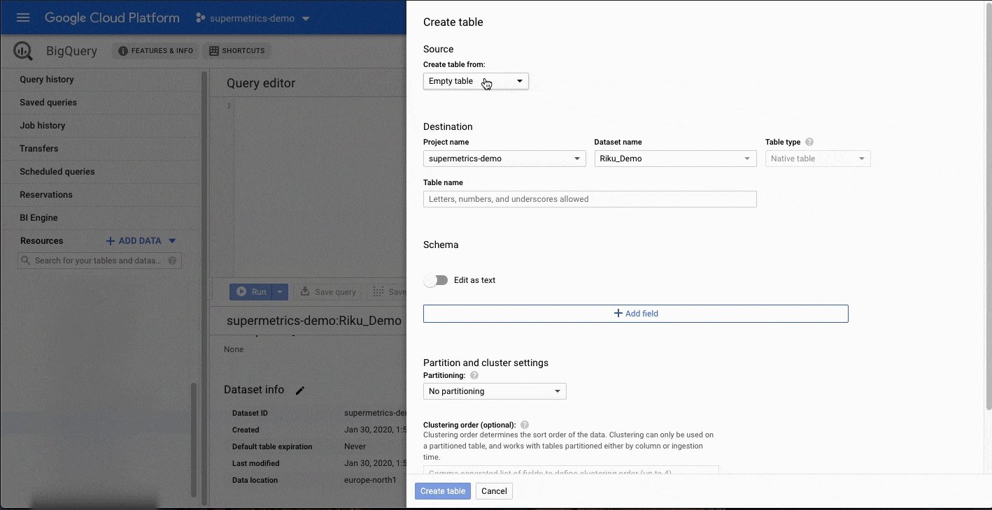Open the navigation hamburger menu

click(x=23, y=17)
